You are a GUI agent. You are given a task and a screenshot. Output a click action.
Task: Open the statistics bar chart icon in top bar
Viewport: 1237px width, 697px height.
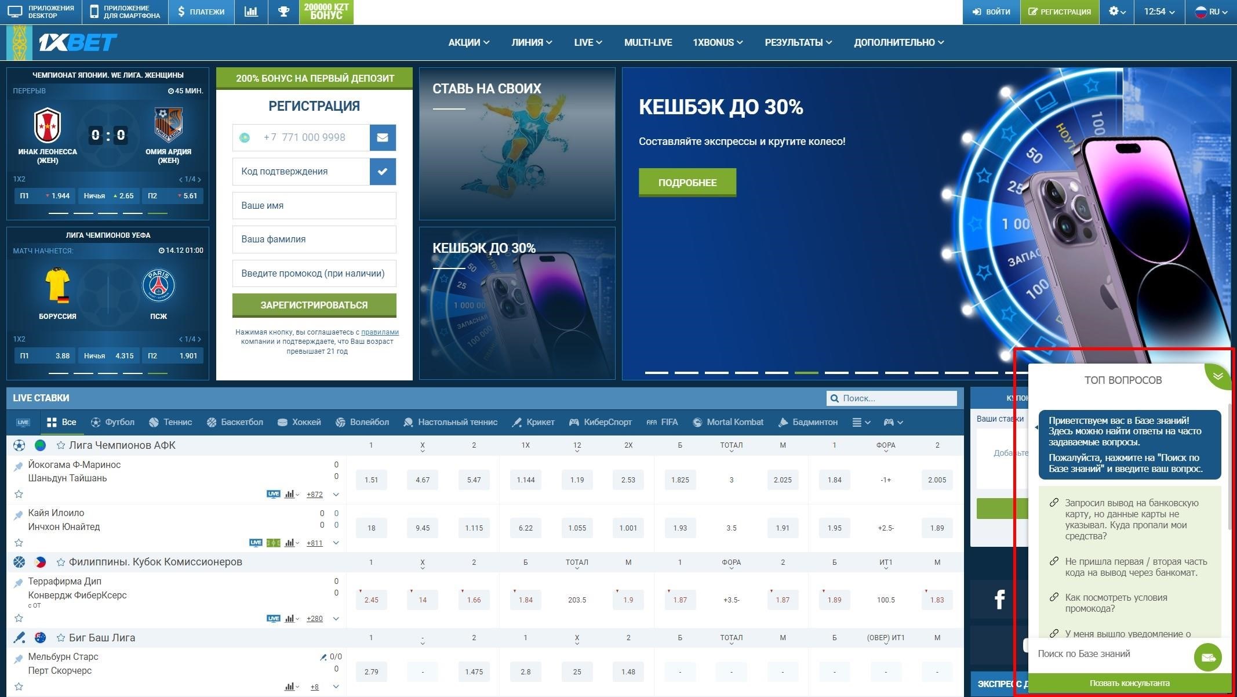(x=251, y=12)
